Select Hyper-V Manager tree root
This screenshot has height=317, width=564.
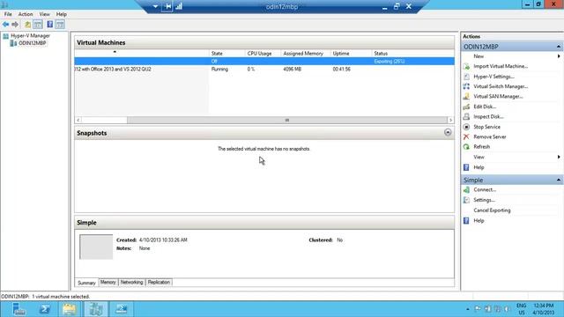(x=30, y=36)
